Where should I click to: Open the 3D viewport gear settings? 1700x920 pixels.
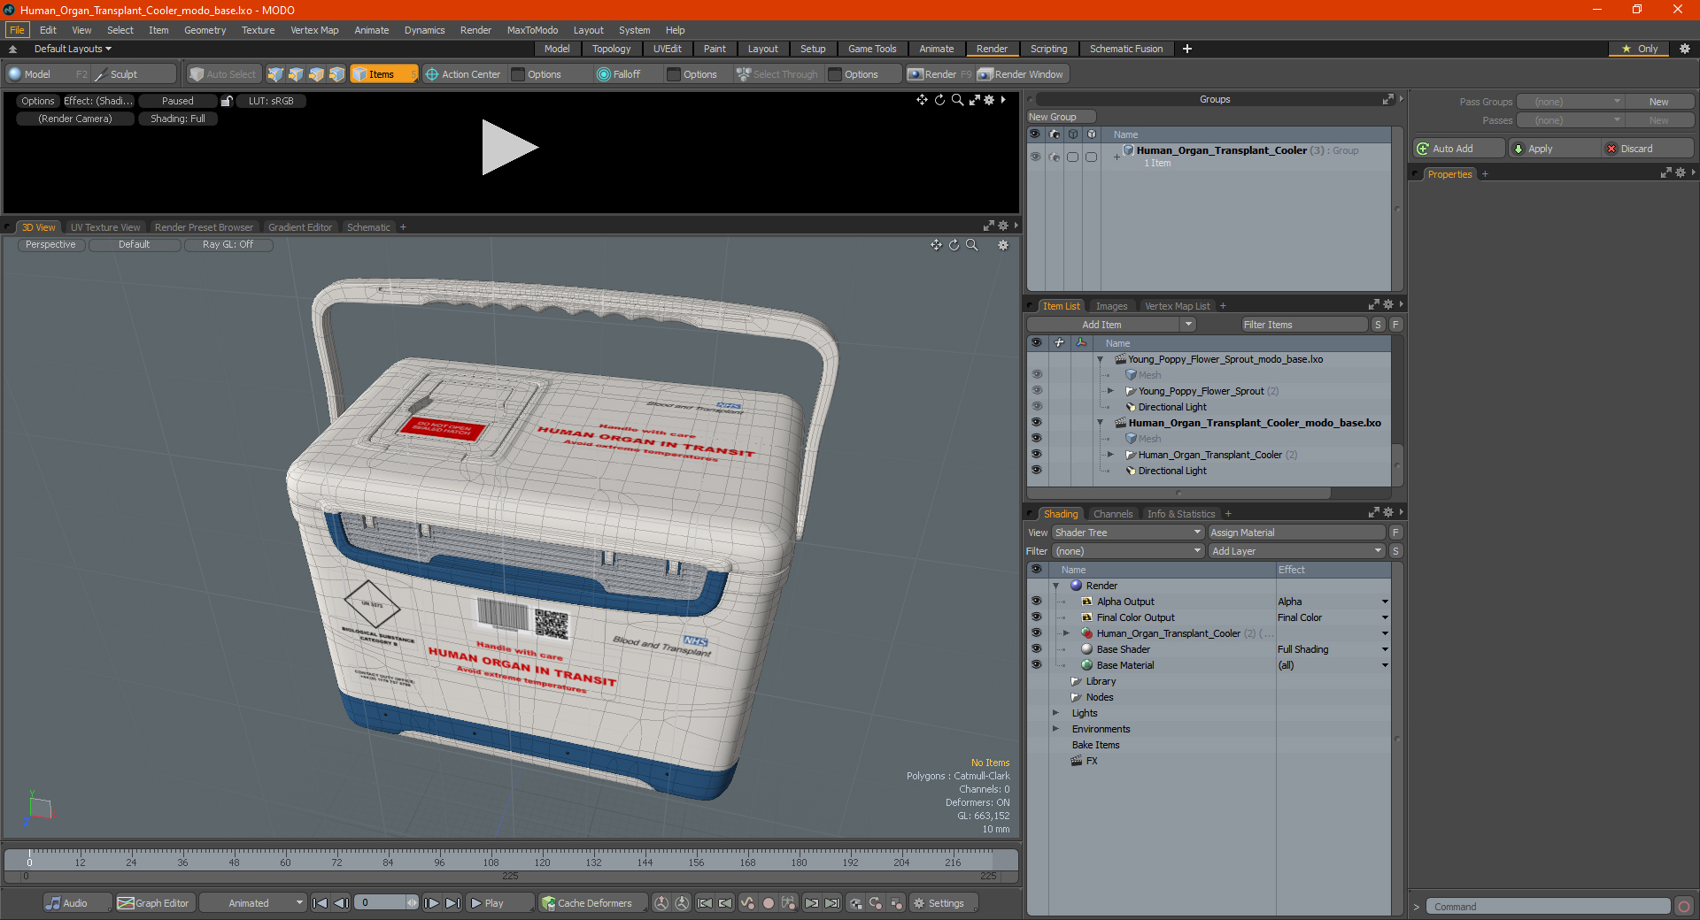point(1003,245)
